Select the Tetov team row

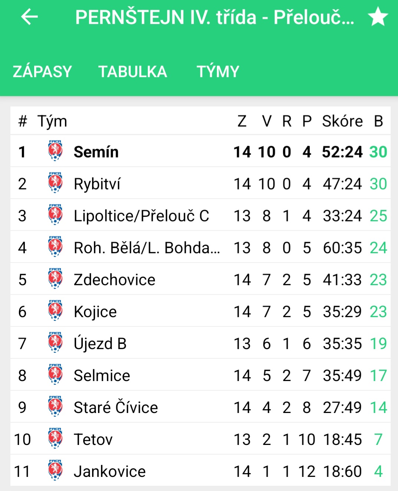click(200, 439)
